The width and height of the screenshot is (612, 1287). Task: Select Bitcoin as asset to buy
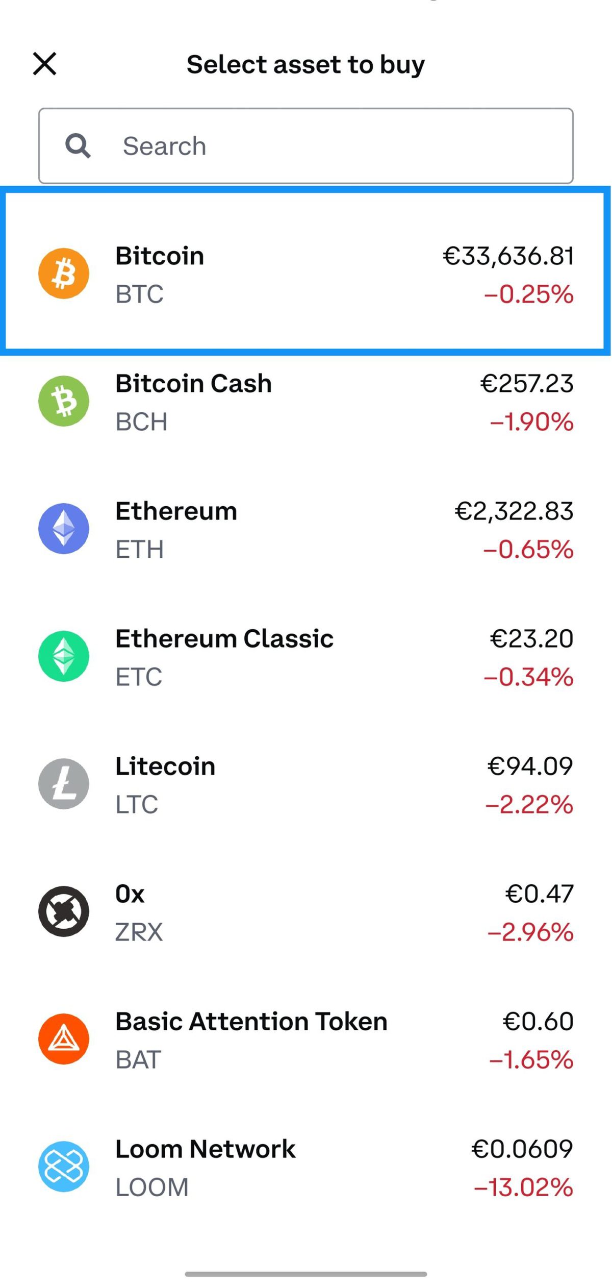point(306,274)
